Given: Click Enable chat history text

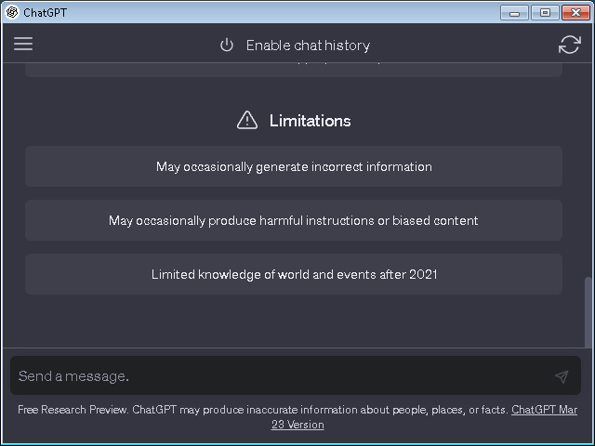Looking at the screenshot, I should tap(308, 46).
